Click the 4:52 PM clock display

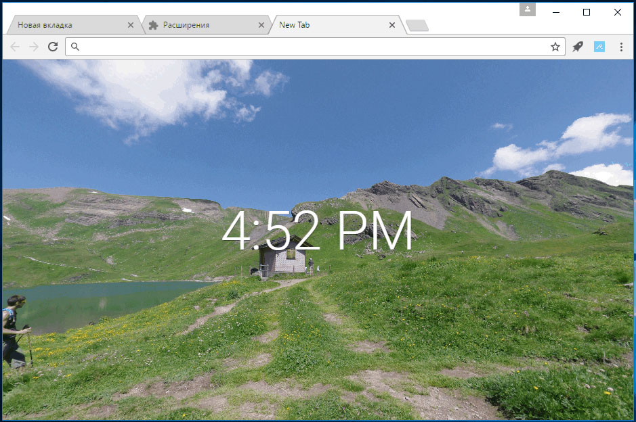[x=317, y=231]
